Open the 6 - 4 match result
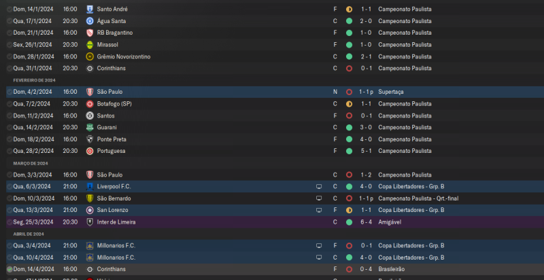 tap(365, 222)
